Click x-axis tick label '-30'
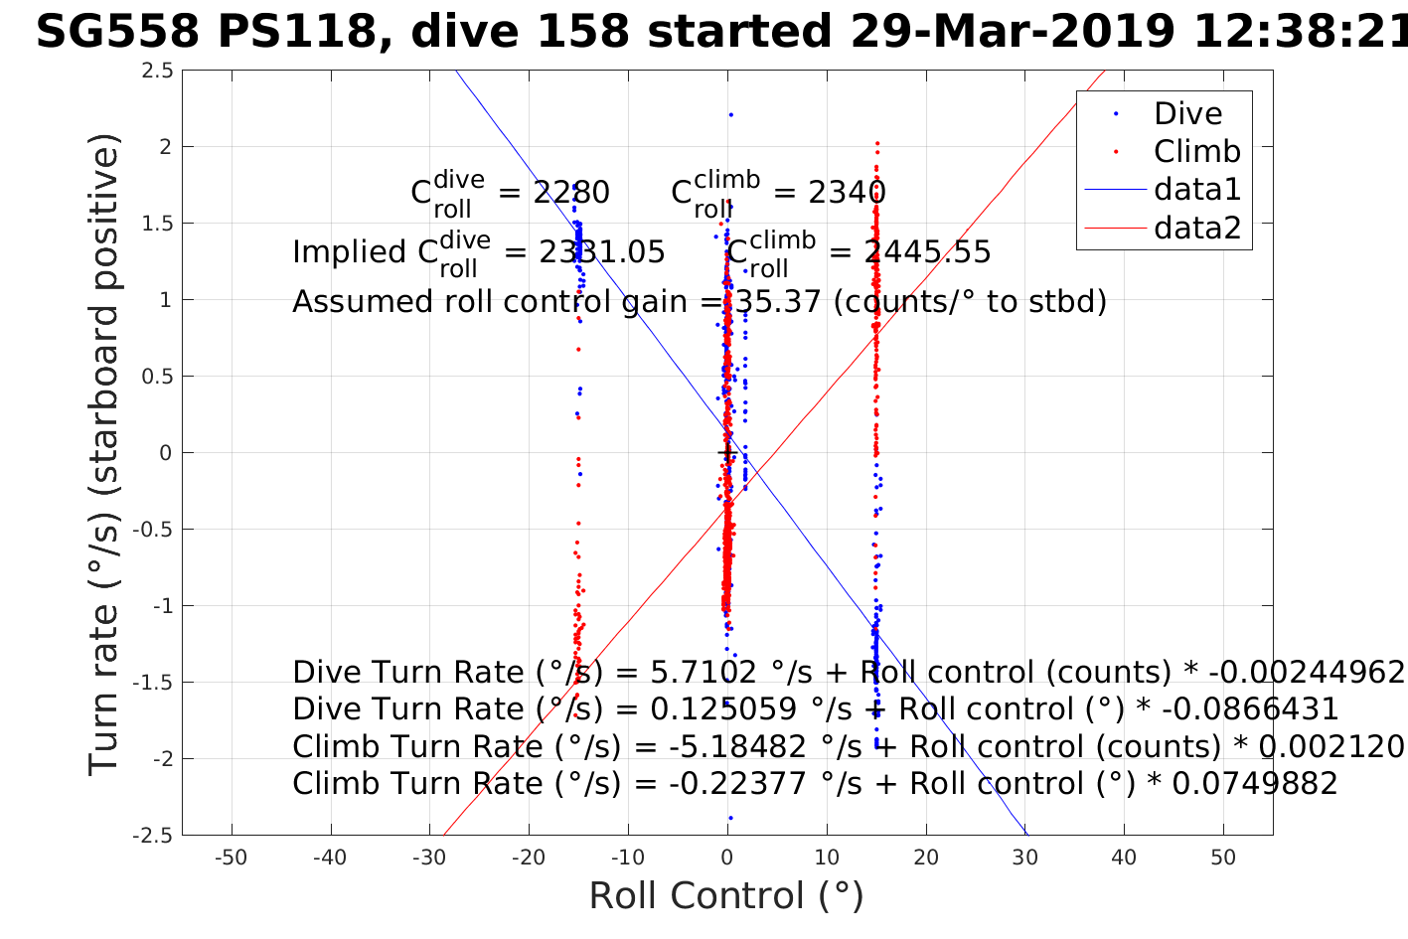The image size is (1408, 939). (x=429, y=859)
